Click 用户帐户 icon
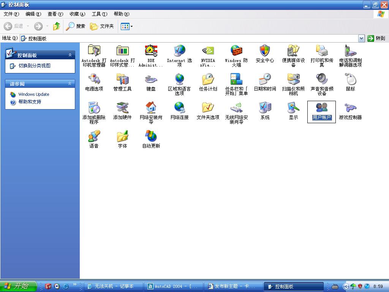Viewport: 389px width, 292px height. pos(322,108)
